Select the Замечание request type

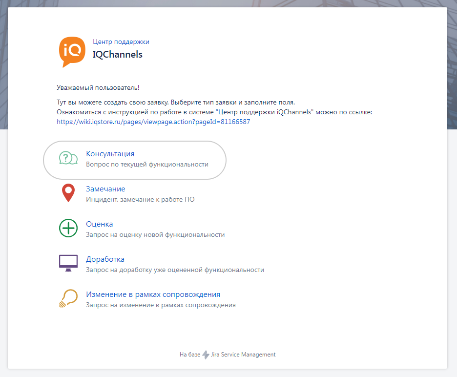[x=105, y=189]
